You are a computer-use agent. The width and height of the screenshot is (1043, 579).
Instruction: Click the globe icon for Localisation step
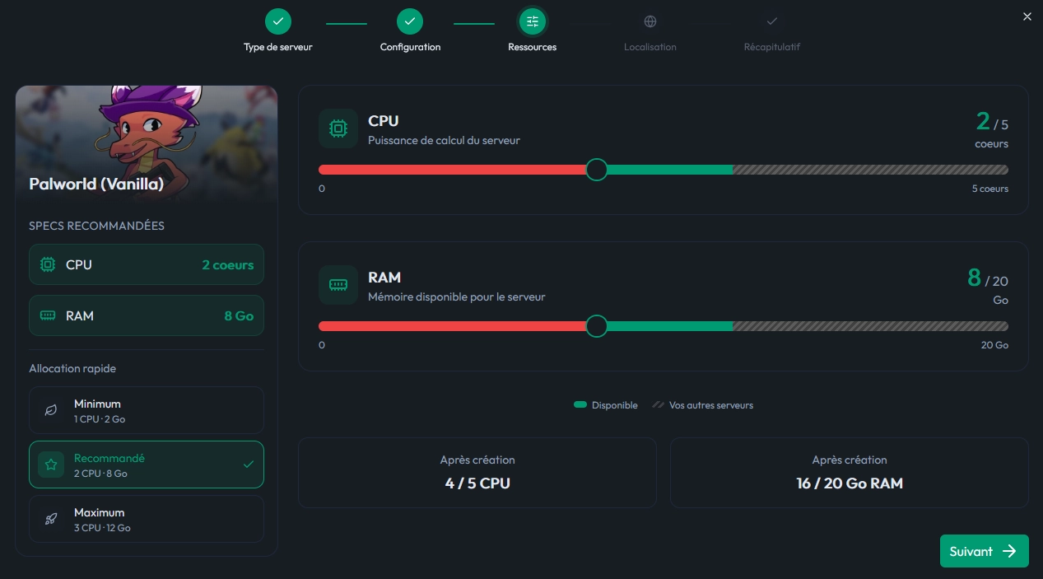point(650,21)
